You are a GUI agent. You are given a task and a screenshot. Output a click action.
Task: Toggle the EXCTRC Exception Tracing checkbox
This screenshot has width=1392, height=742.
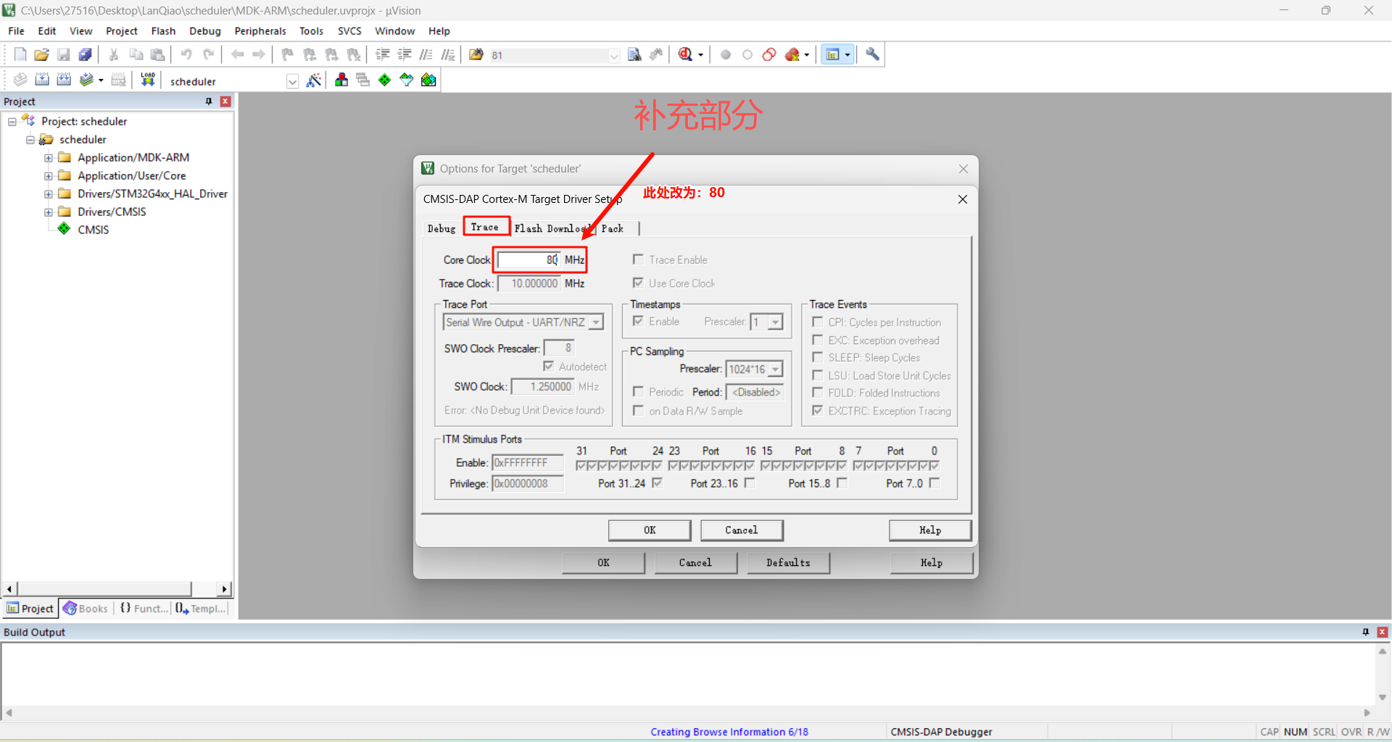[x=818, y=411]
